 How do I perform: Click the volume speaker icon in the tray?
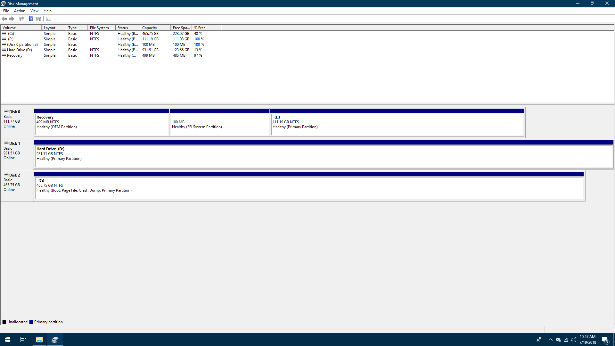click(x=574, y=340)
